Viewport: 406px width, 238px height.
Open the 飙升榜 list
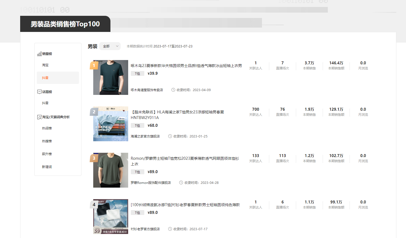[x=47, y=154]
